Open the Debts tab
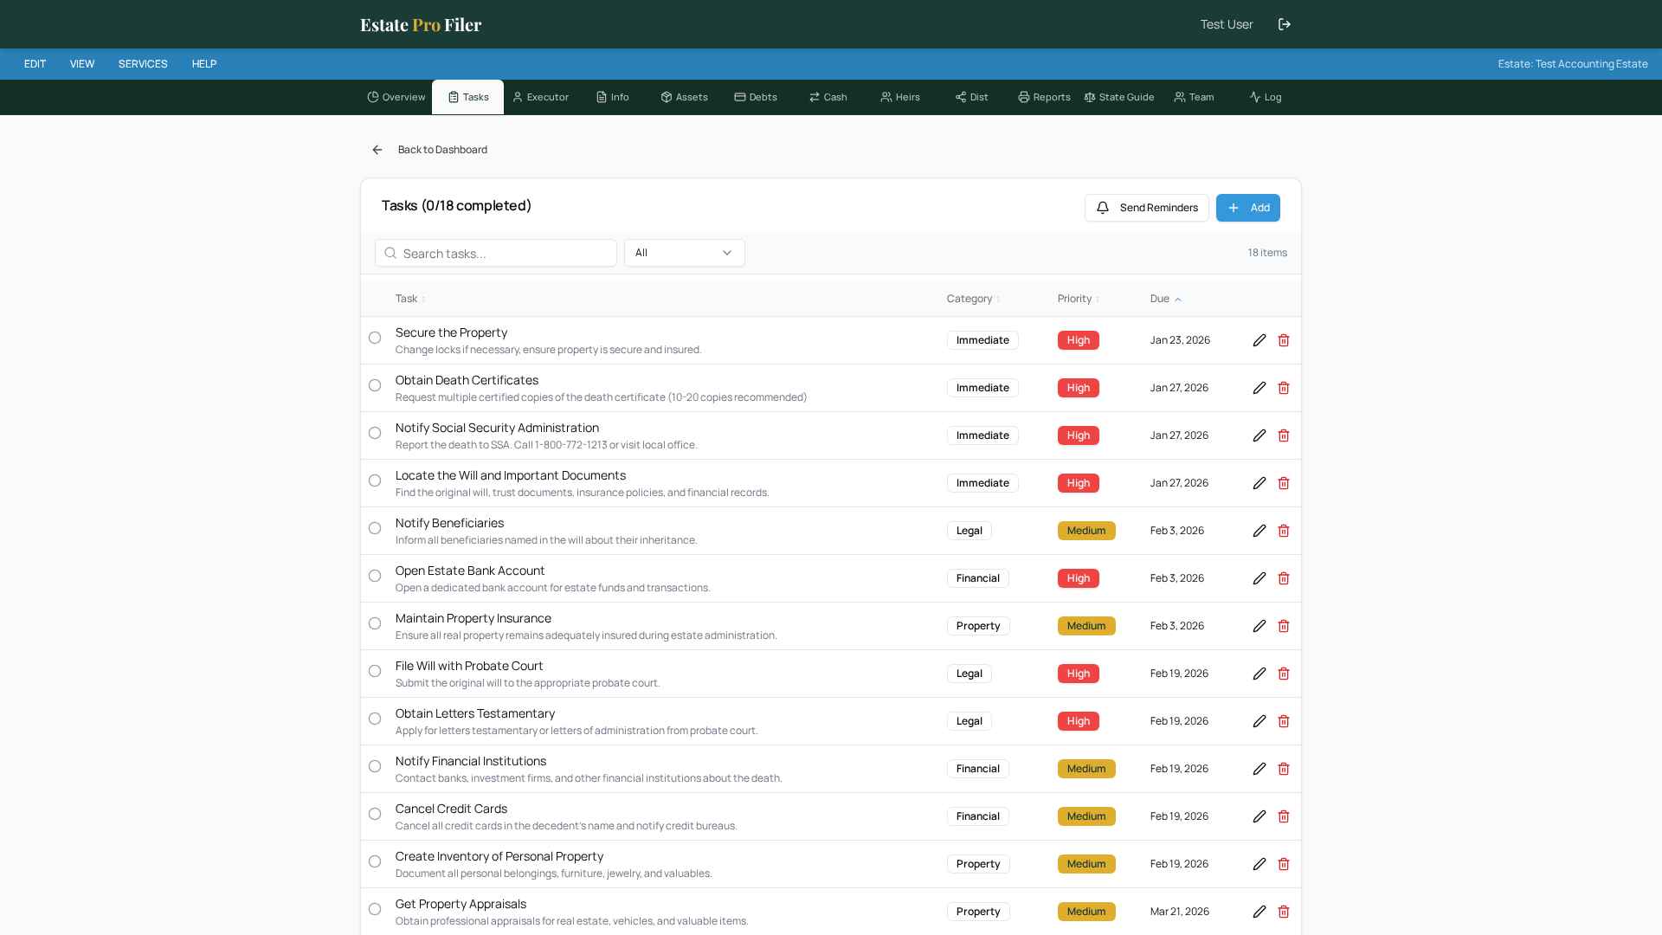The width and height of the screenshot is (1662, 935). [x=756, y=97]
